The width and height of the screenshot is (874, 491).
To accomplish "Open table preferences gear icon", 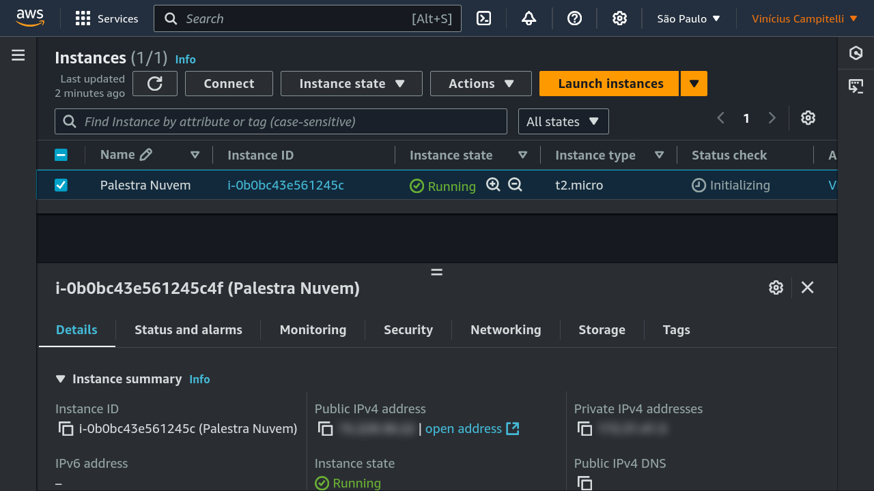I will (808, 118).
